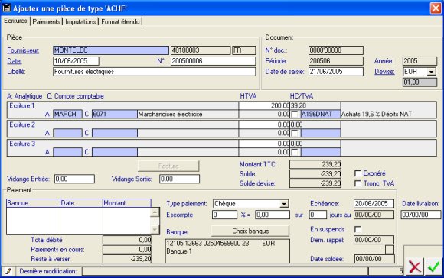Click the Choix banque button
444x278 pixels.
(250, 231)
